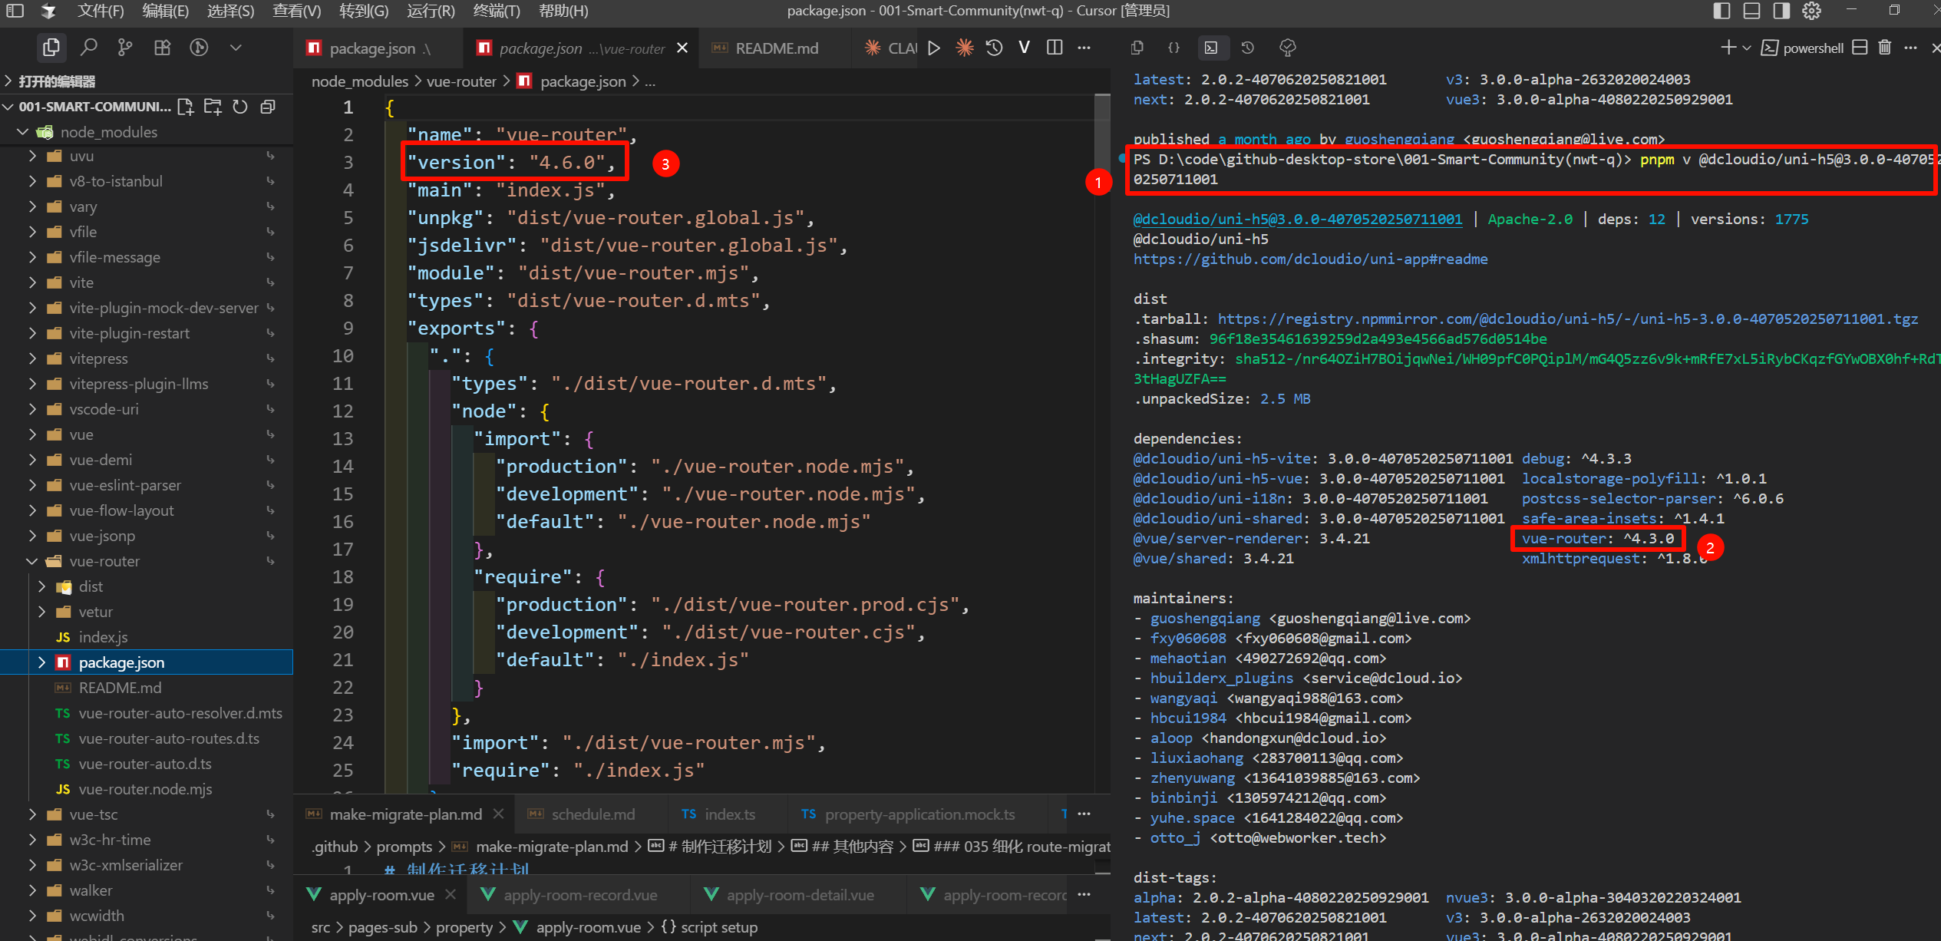The image size is (1941, 941).
Task: Open the 终端(T) menu
Action: (x=496, y=11)
